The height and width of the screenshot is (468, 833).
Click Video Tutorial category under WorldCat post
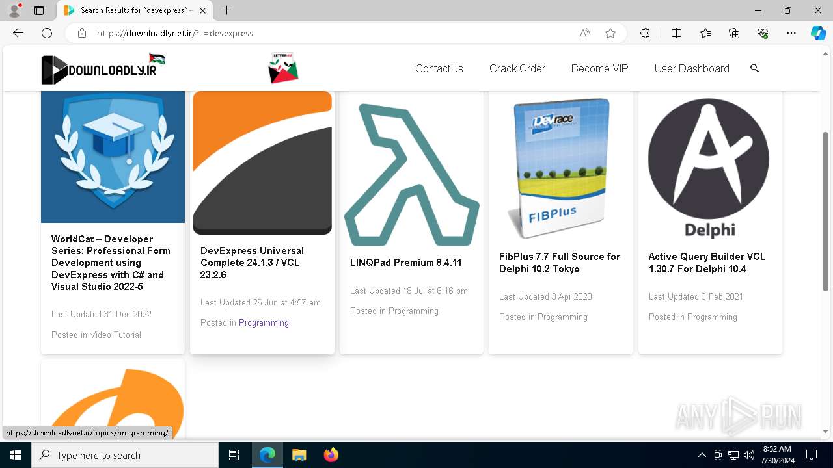click(x=115, y=335)
